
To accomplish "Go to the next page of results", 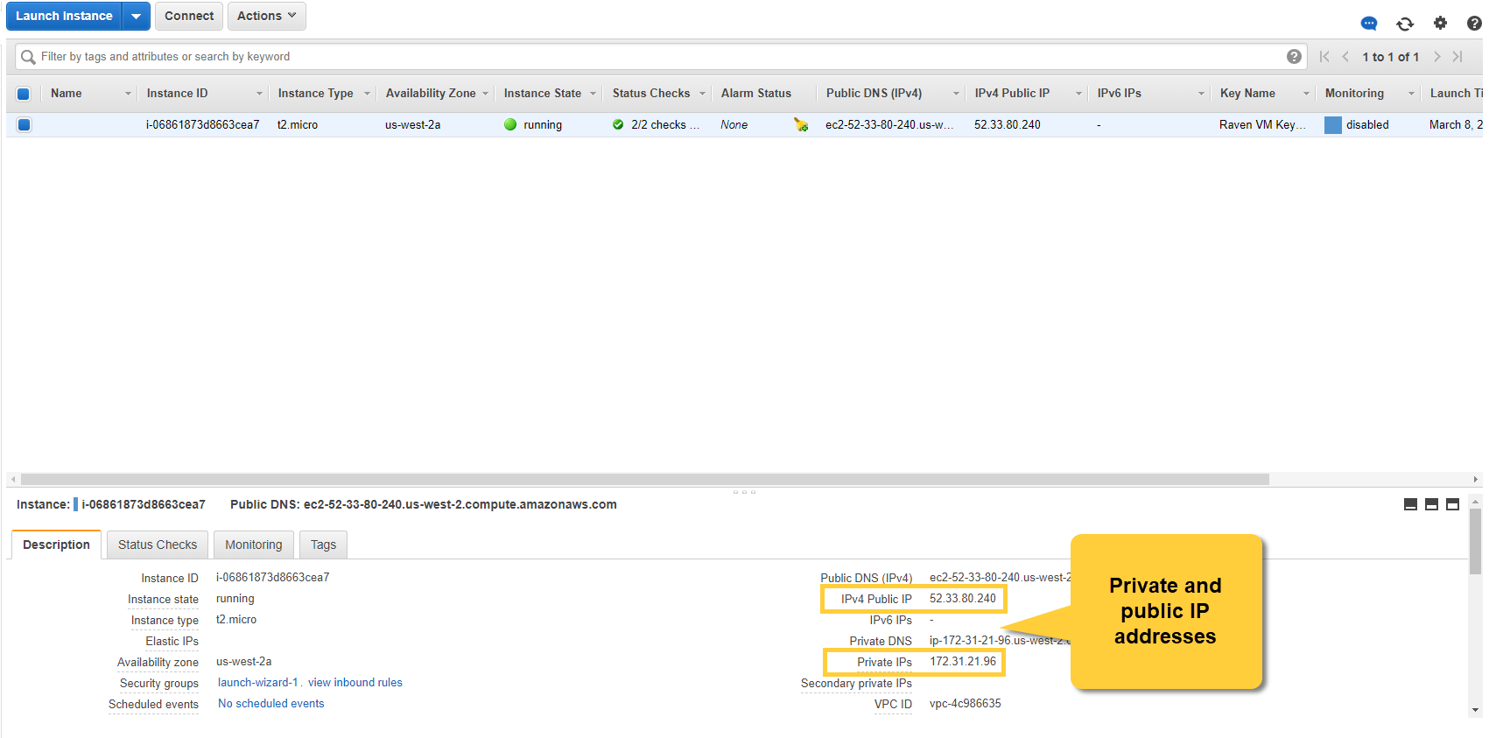I will (x=1436, y=56).
